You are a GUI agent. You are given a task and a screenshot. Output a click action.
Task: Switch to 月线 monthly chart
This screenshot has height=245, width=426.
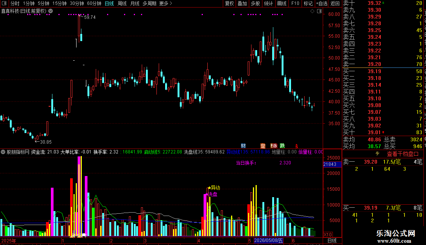click(x=135, y=3)
